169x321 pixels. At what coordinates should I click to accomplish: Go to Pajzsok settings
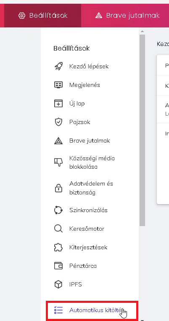[79, 122]
